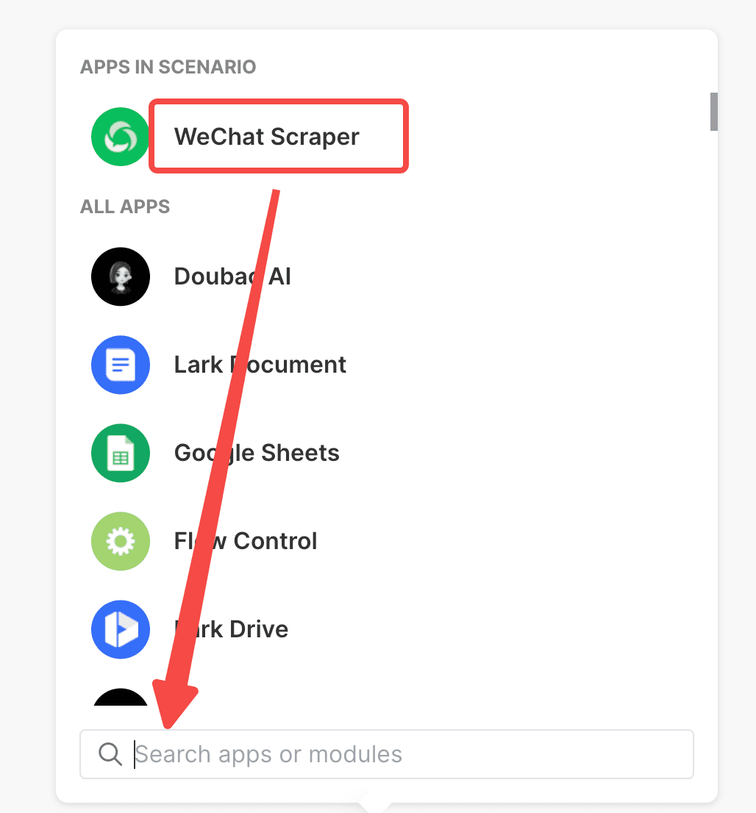Focus the Search apps or modules field
756x813 pixels.
[387, 754]
